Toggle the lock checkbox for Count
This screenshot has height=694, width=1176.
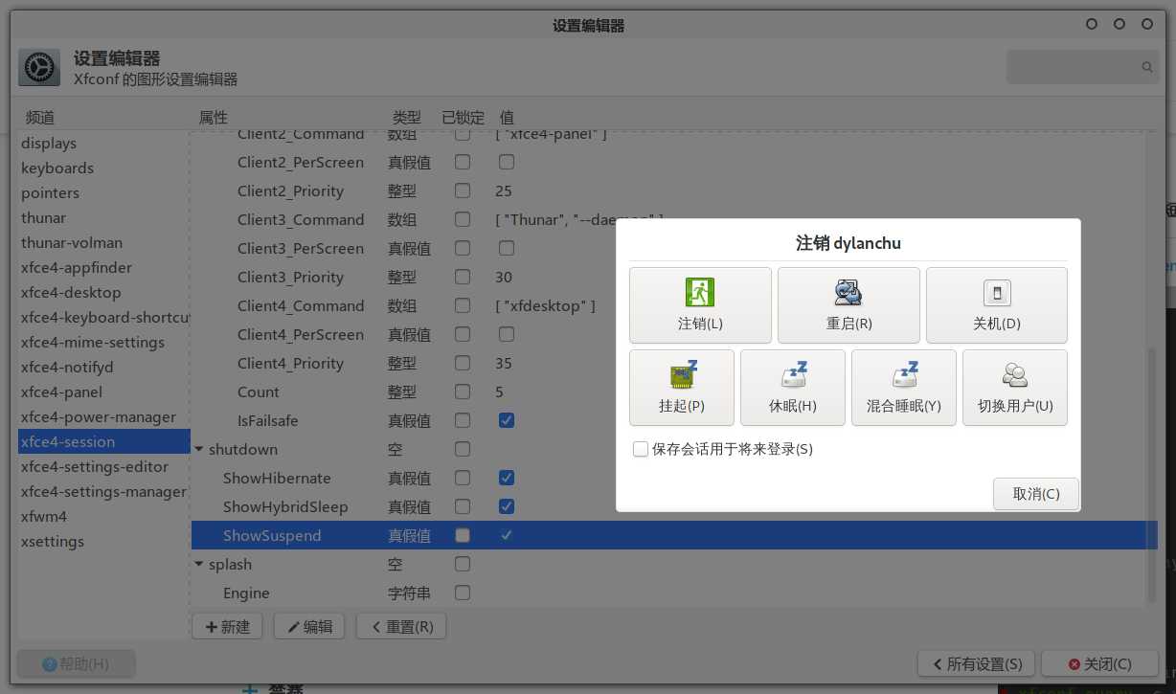[x=463, y=392]
